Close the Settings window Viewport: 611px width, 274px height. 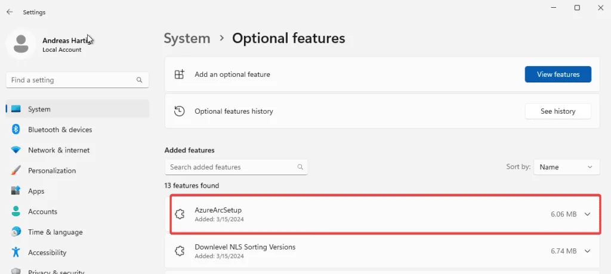coord(600,8)
